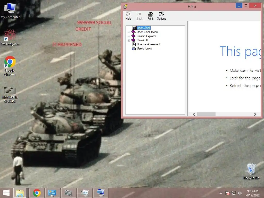Open the performance monitor taskbar icon
Screen dimensions: 264x198
click(85, 193)
